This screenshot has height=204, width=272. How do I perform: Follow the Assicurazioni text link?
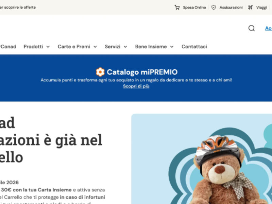pyautogui.click(x=231, y=7)
